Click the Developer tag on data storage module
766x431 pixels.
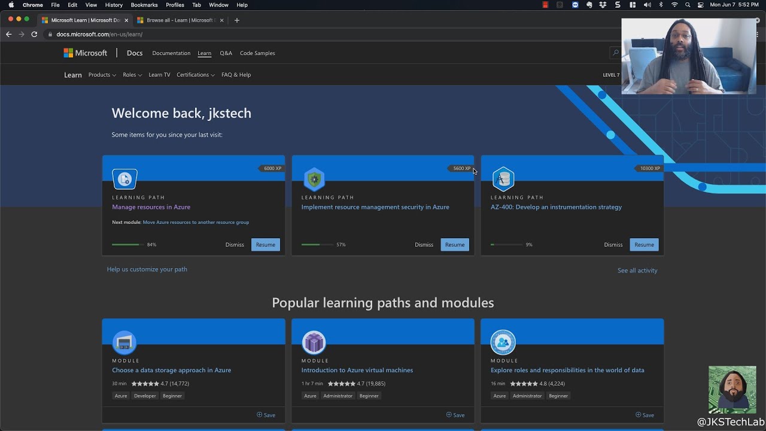click(x=145, y=396)
